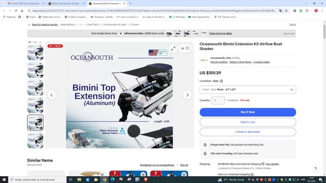Open the Windows Start menu
Screen dimensions: 326x183
pos(4,179)
